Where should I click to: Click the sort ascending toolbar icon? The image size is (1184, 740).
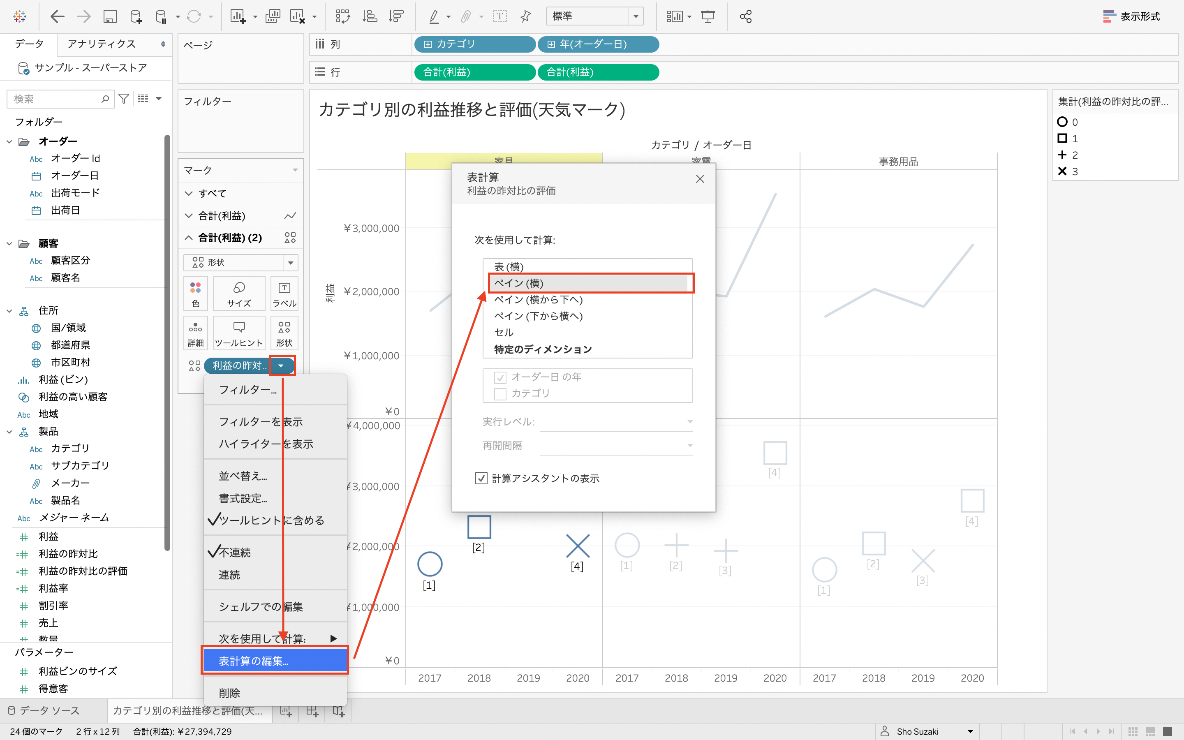370,16
